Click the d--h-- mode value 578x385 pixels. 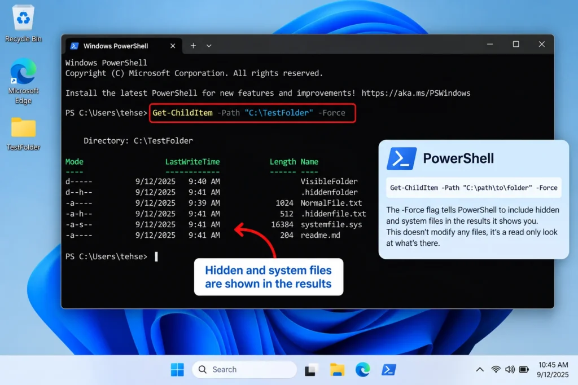[x=79, y=192]
